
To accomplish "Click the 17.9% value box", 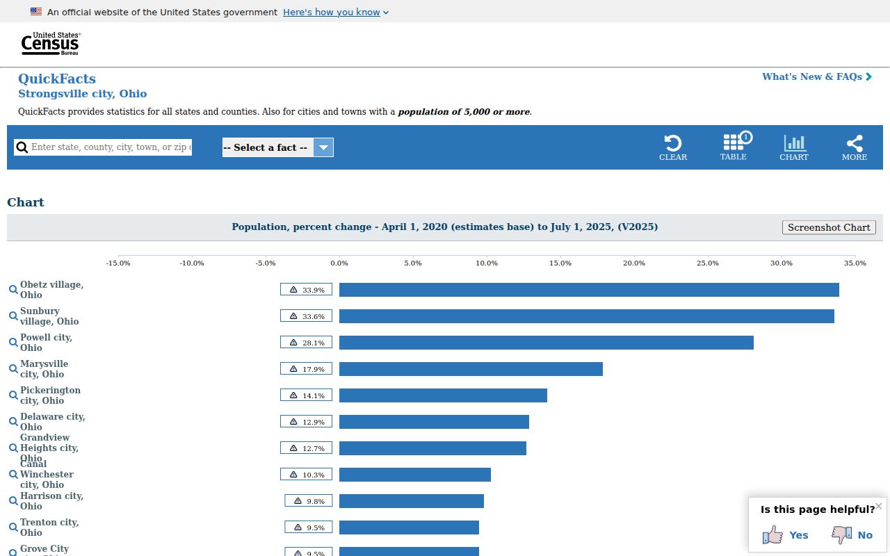I will point(307,369).
